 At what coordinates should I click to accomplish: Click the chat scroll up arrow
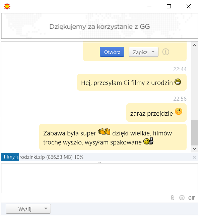[194, 45]
